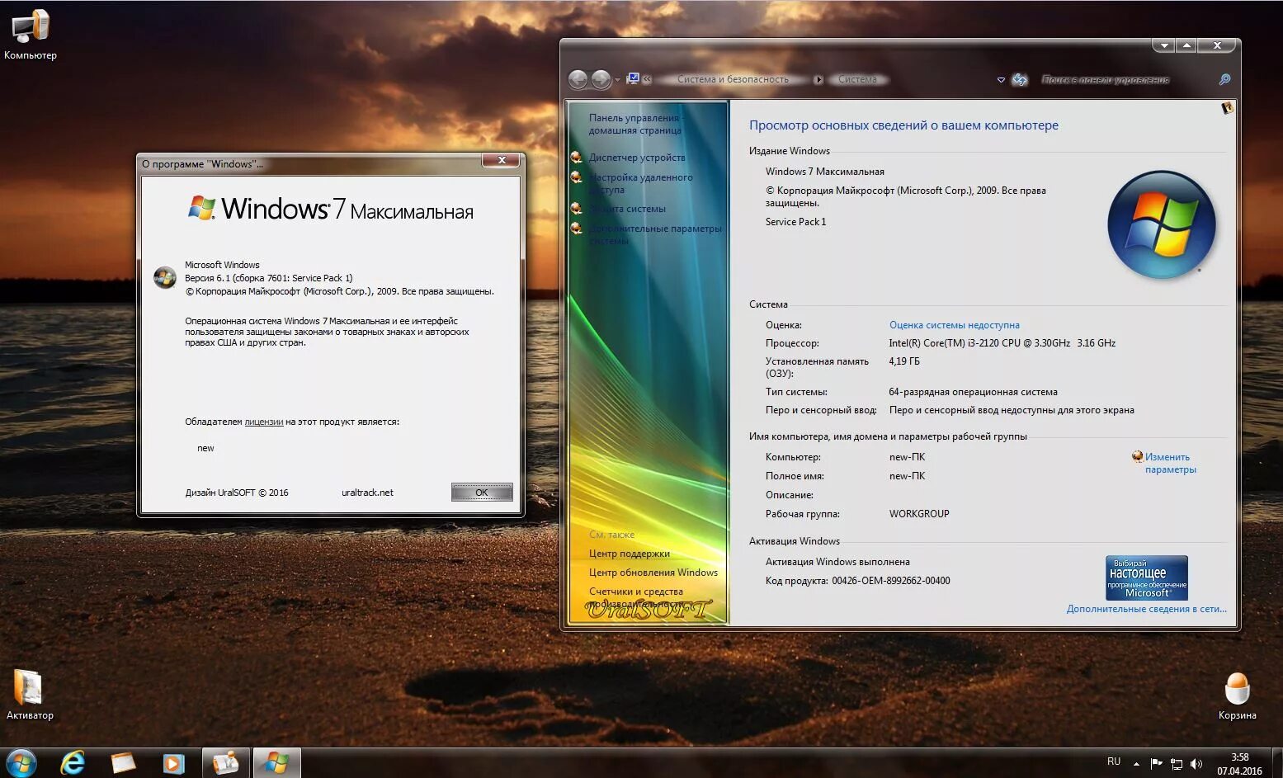
Task: Click Система breadcrumb in address bar
Action: [857, 79]
